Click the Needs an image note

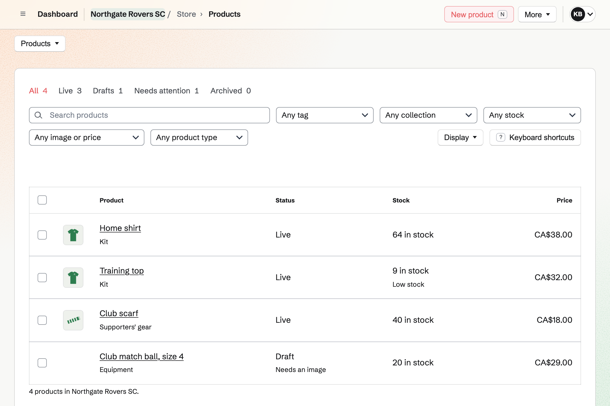point(301,370)
